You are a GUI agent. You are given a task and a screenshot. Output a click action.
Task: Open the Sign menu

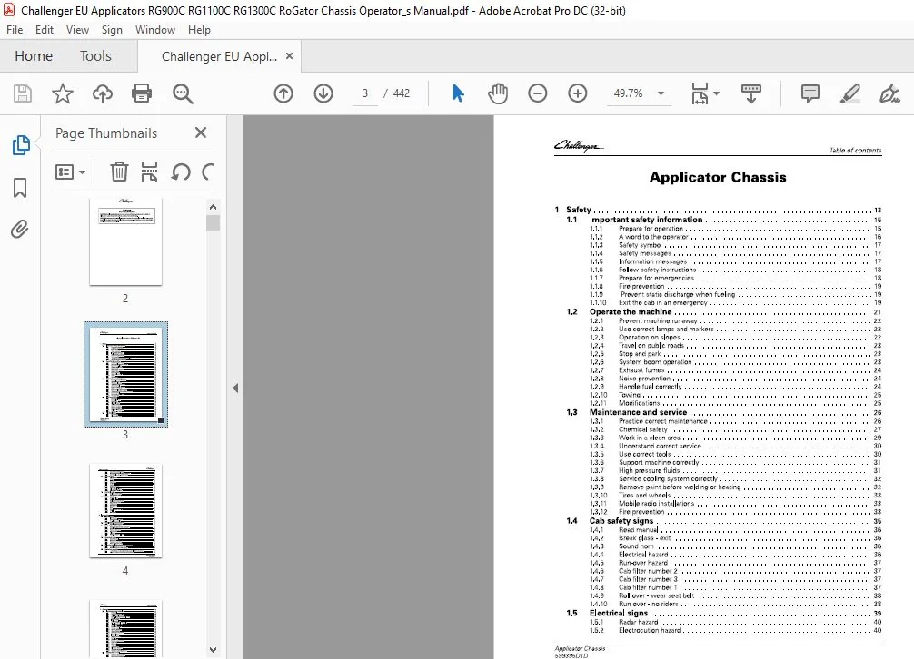pos(112,30)
